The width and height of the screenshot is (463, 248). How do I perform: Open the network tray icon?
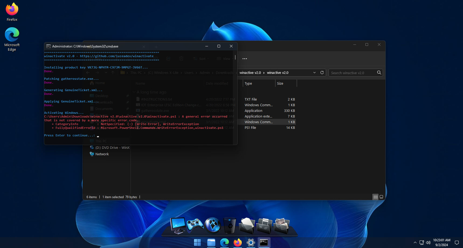(422, 243)
